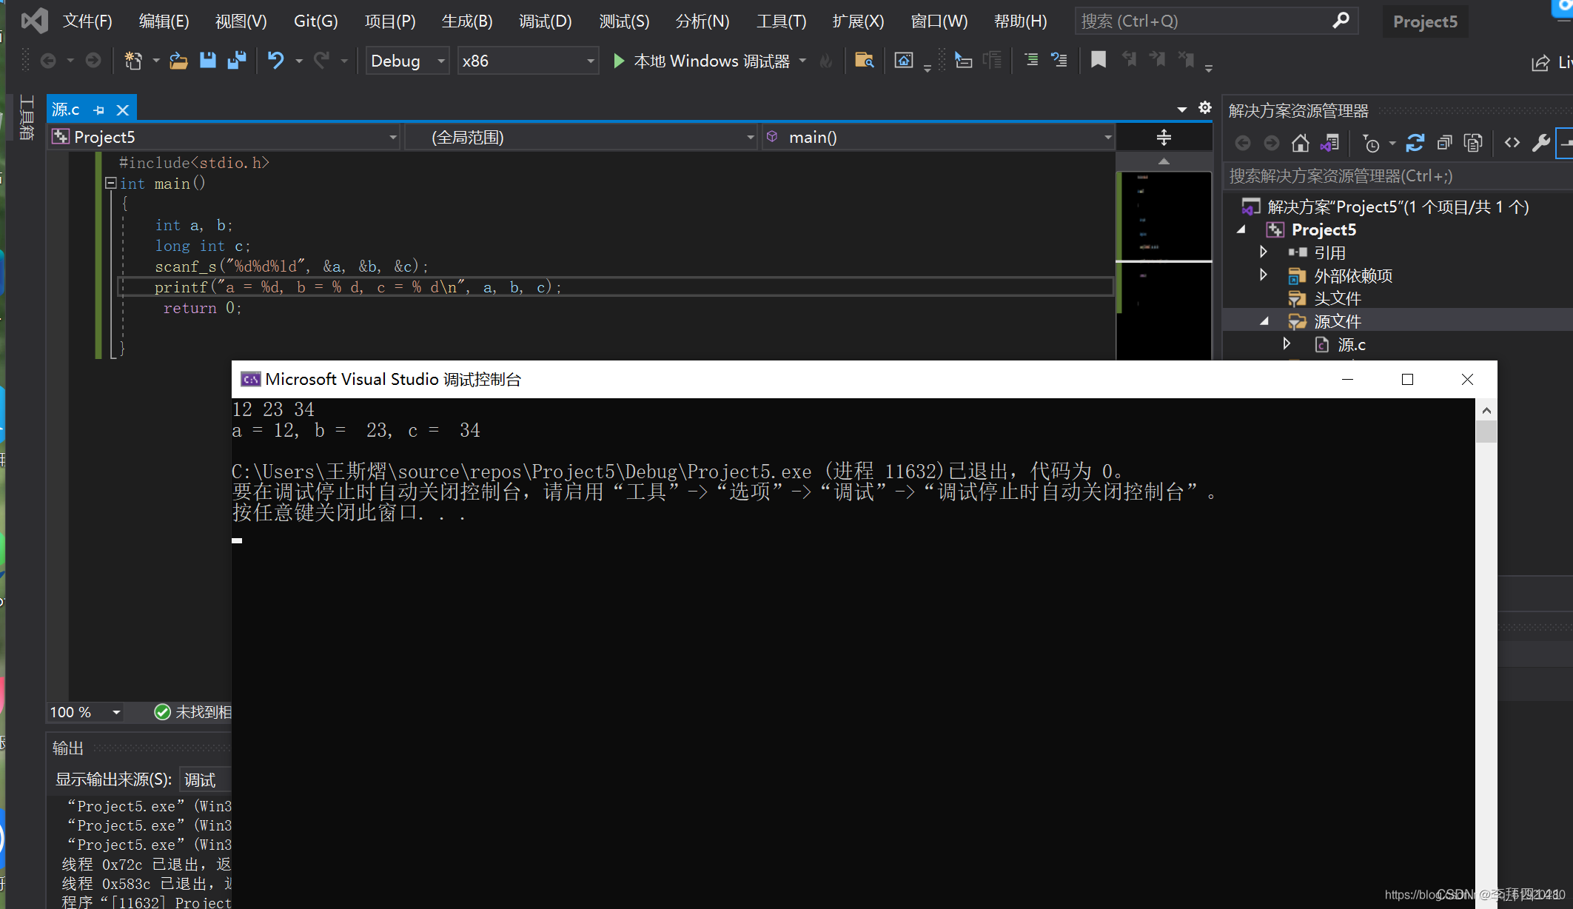
Task: Open the 视图(V) menu
Action: [241, 21]
